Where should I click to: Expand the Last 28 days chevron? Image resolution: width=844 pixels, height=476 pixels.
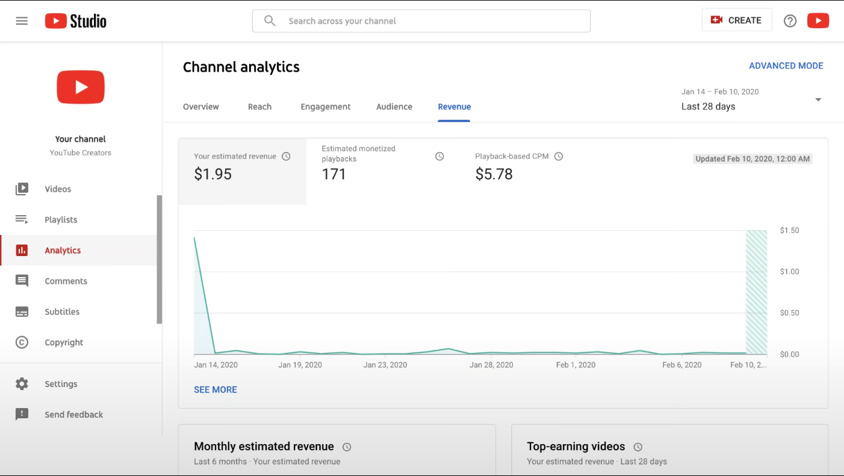[x=818, y=100]
